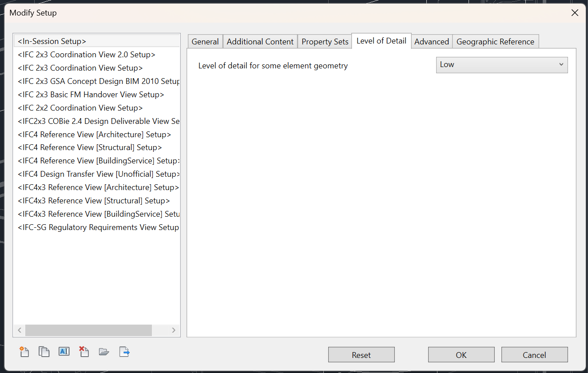Pick the IFC2x3 COBie 2.4 Design Deliverable setup

tap(97, 121)
